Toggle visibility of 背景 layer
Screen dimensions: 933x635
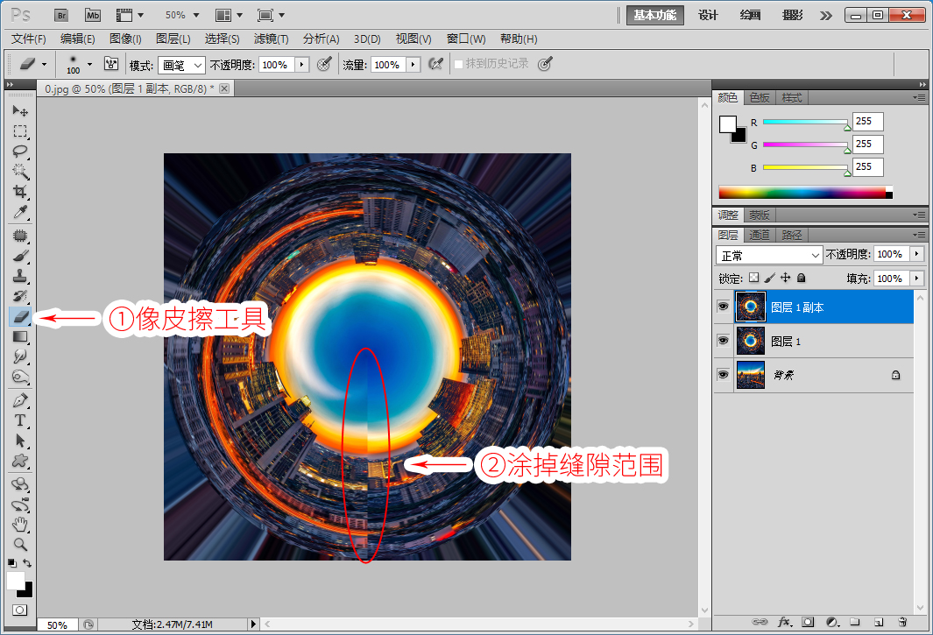coord(723,374)
